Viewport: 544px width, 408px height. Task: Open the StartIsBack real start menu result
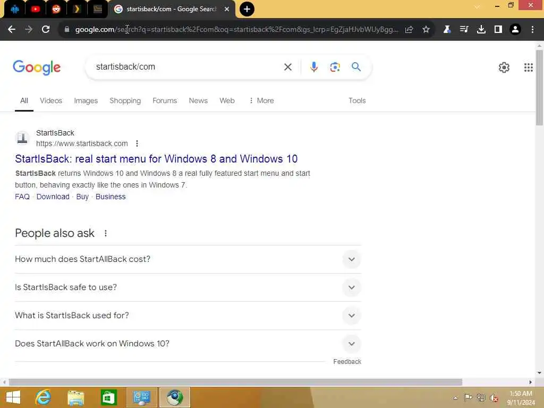[x=156, y=159]
